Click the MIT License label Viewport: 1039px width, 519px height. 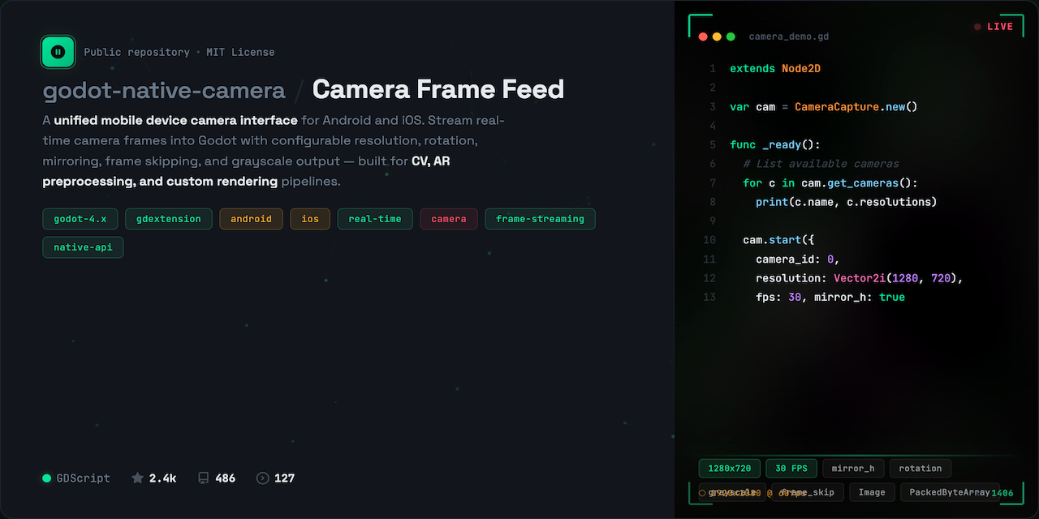click(240, 52)
